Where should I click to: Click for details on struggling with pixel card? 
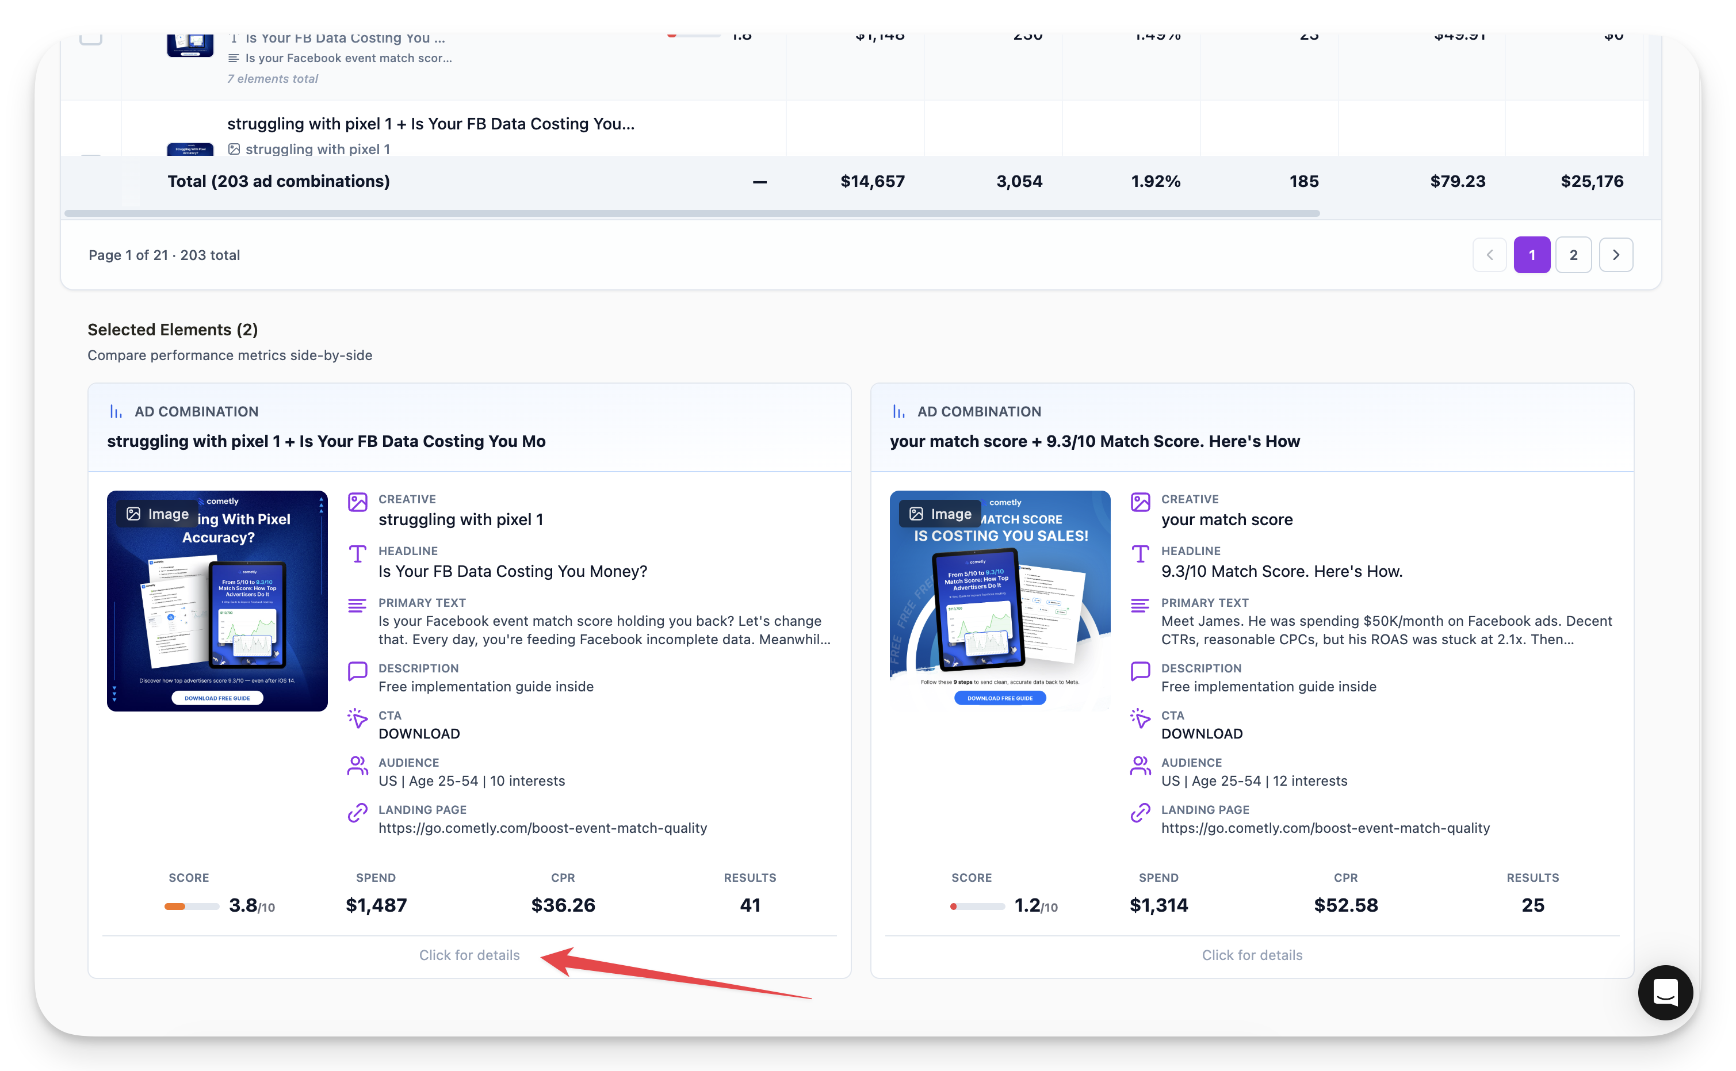tap(469, 955)
